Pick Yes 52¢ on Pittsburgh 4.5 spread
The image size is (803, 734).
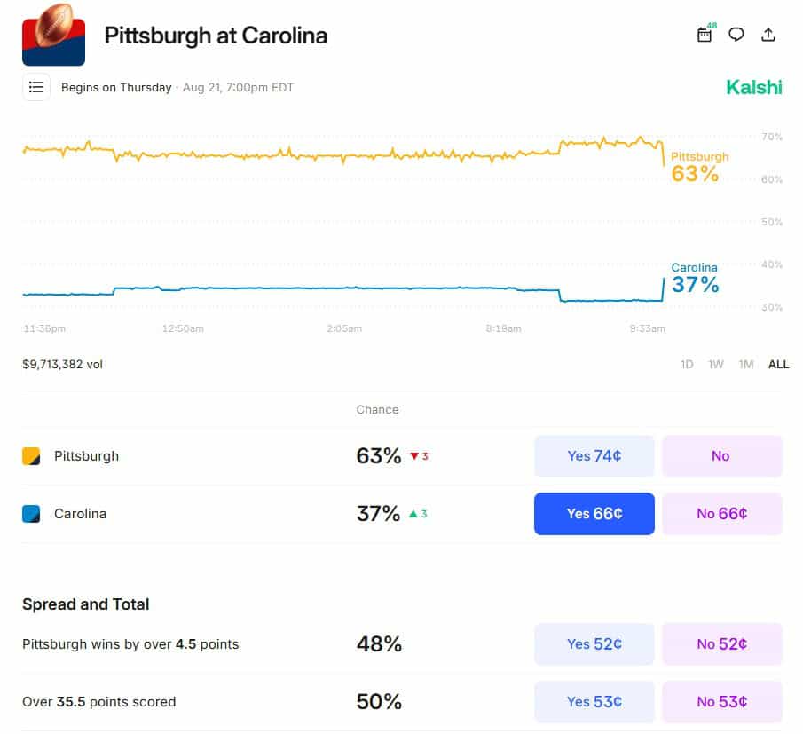coord(594,643)
